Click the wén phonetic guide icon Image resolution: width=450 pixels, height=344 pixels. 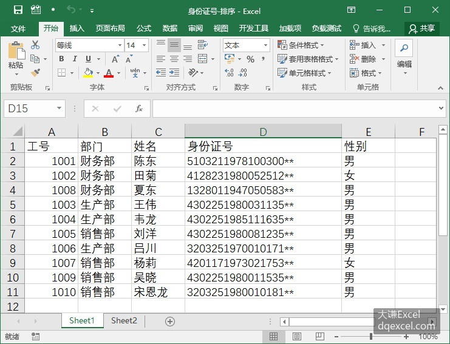pos(135,73)
